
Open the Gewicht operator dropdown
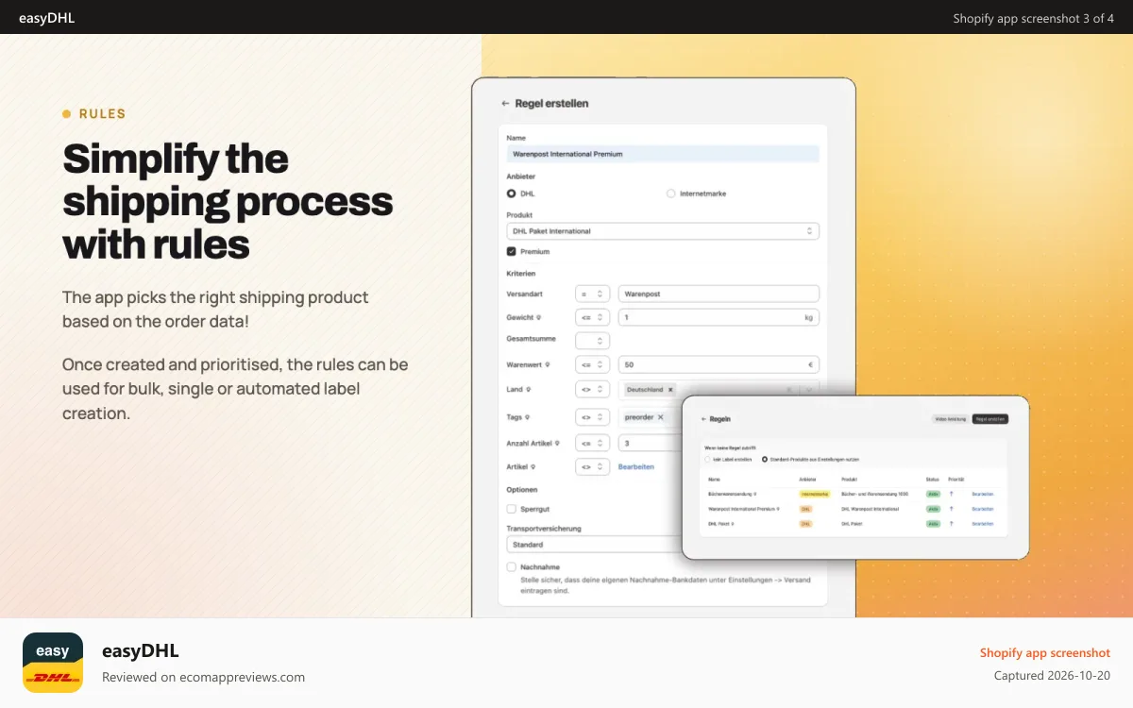point(592,317)
